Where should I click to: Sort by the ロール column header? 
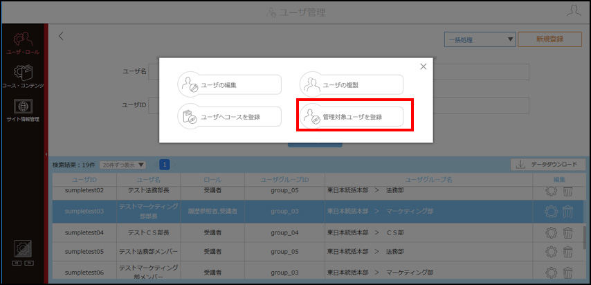[x=212, y=180]
